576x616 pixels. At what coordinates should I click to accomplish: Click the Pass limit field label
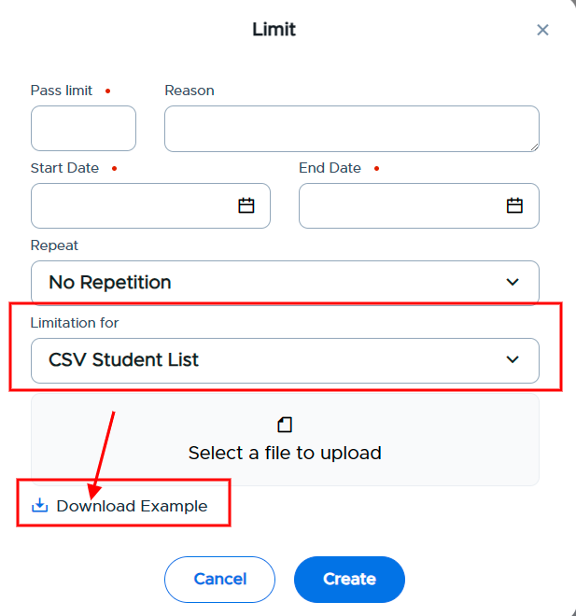tap(62, 91)
